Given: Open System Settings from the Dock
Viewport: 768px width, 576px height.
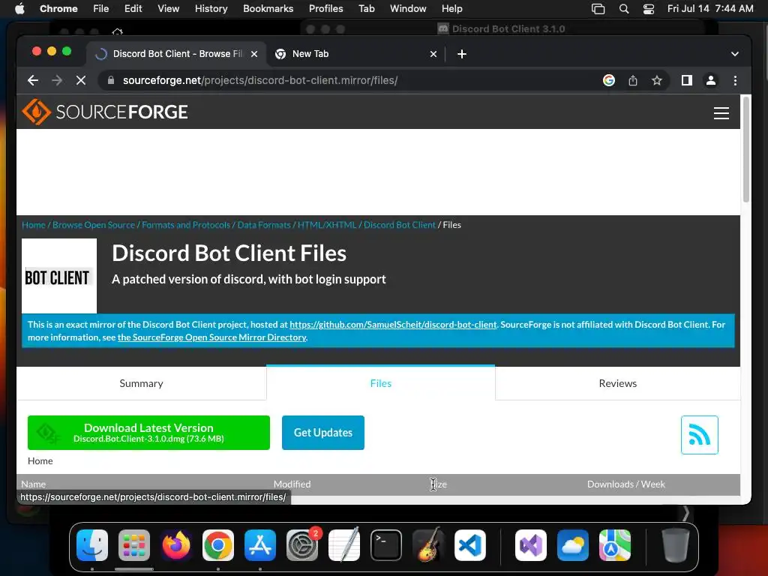Looking at the screenshot, I should coord(302,545).
